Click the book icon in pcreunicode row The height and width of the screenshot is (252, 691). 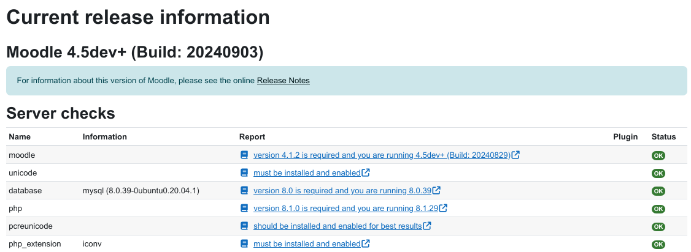pyautogui.click(x=244, y=226)
